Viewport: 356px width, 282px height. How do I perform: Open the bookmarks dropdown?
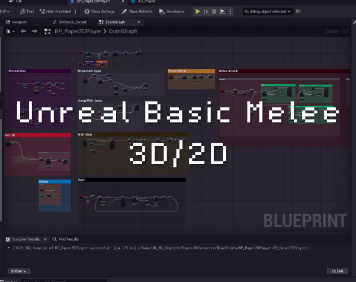click(x=10, y=31)
